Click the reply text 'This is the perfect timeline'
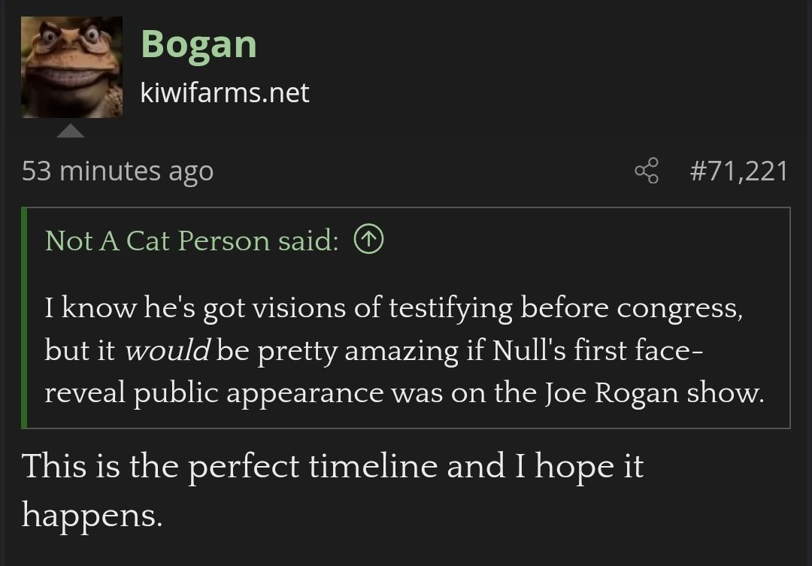 tap(229, 466)
